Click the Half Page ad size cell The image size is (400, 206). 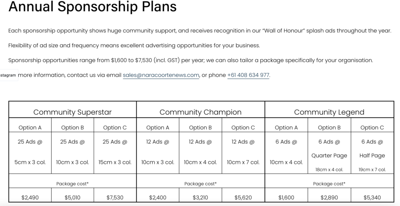[x=372, y=155]
